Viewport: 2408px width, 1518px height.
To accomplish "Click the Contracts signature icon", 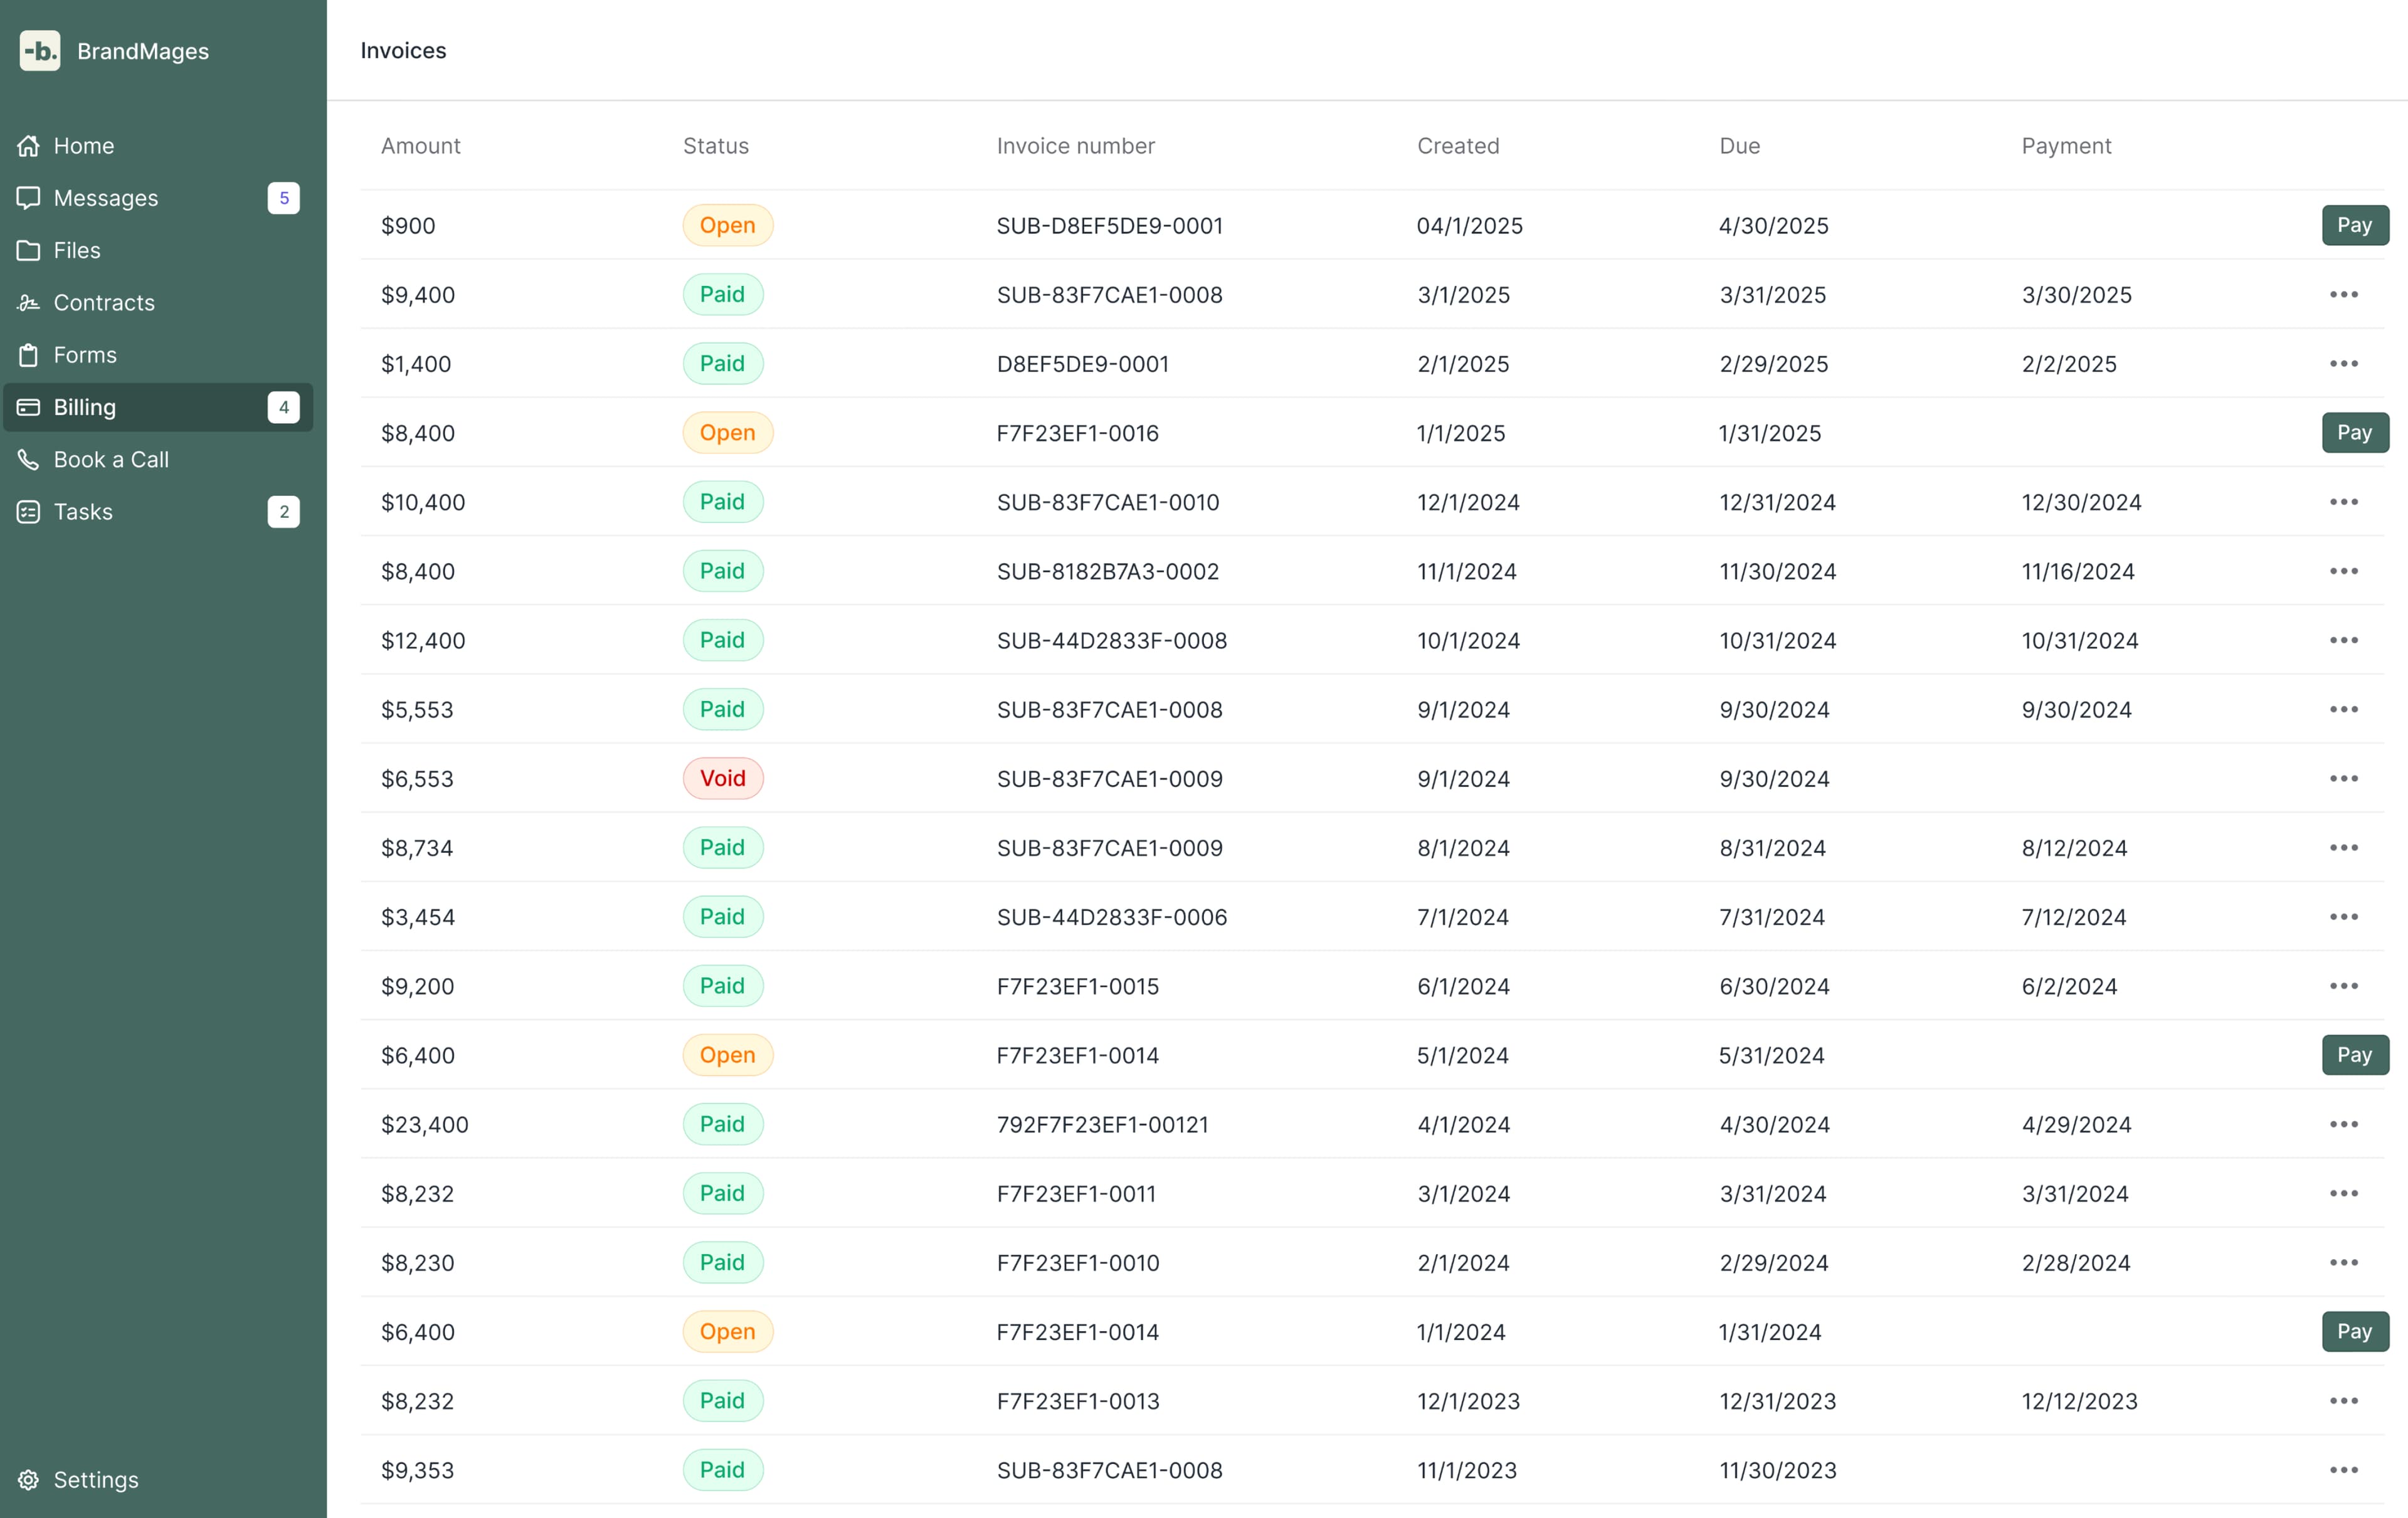I will coord(28,303).
